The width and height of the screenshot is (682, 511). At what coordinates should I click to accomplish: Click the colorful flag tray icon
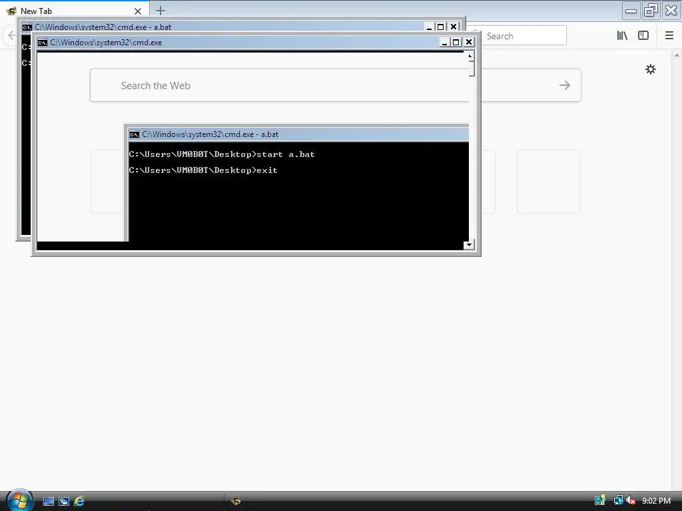pyautogui.click(x=600, y=500)
